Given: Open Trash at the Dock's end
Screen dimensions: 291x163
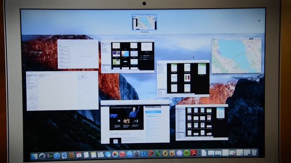Looking at the screenshot, I should (254, 153).
